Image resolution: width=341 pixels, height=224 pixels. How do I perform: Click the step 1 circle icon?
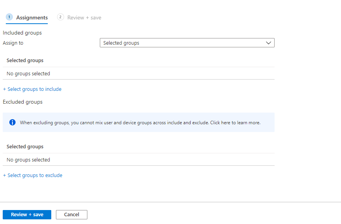point(10,17)
